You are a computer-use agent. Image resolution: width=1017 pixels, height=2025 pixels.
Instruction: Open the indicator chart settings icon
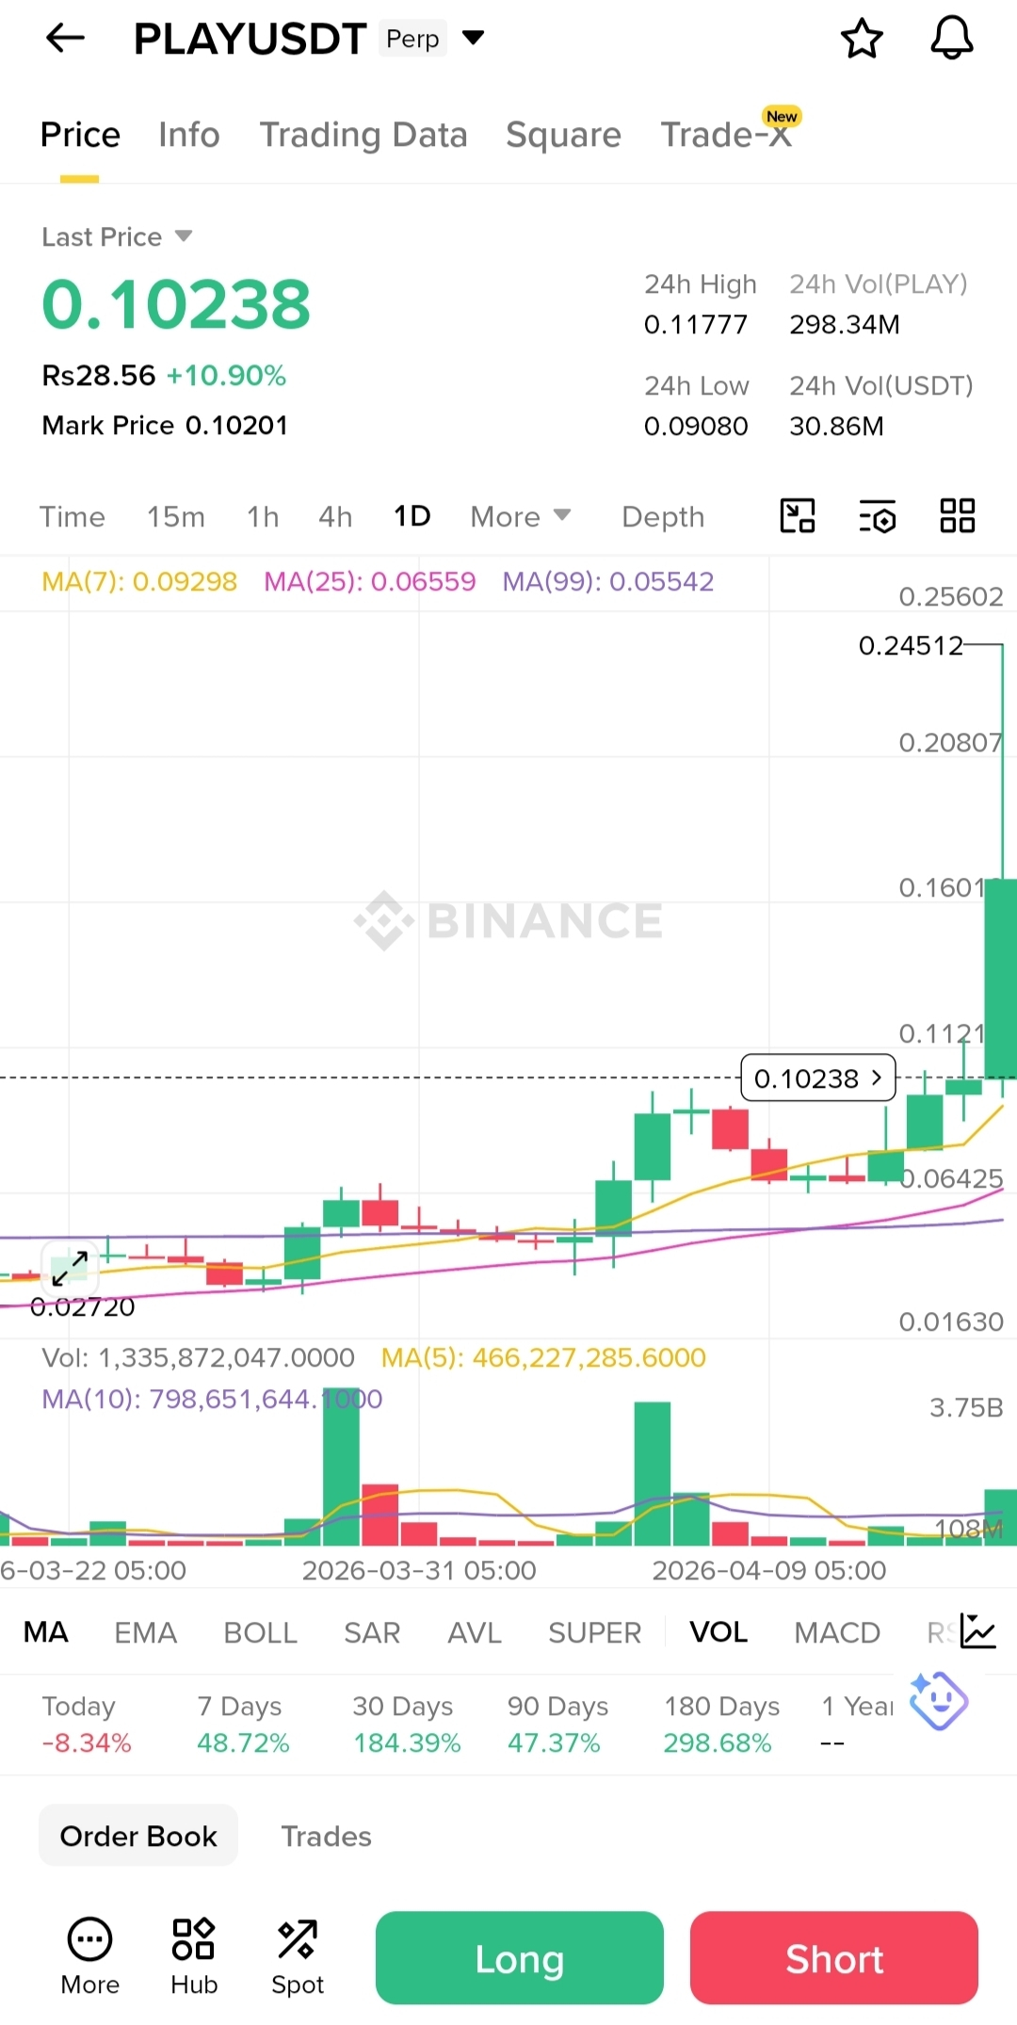(x=978, y=1631)
